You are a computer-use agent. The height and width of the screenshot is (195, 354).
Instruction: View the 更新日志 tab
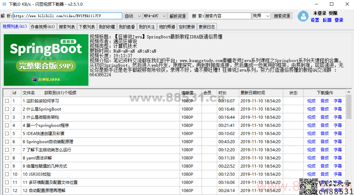coord(207,27)
